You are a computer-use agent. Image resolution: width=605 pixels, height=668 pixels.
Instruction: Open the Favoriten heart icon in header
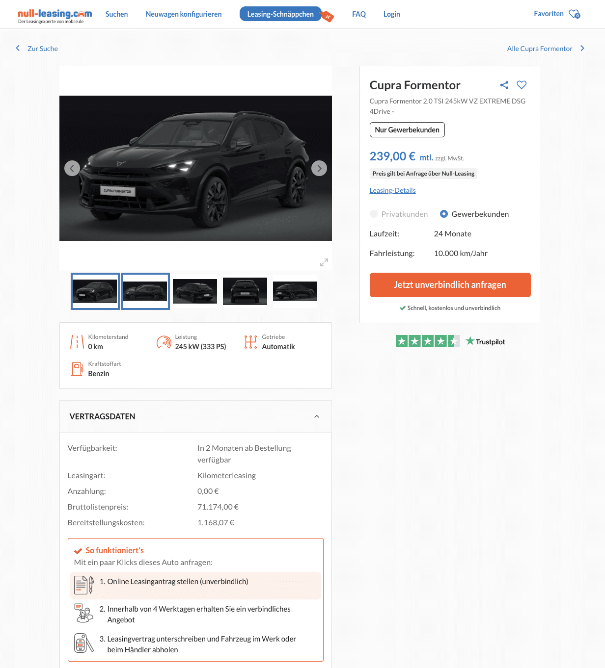click(x=574, y=14)
